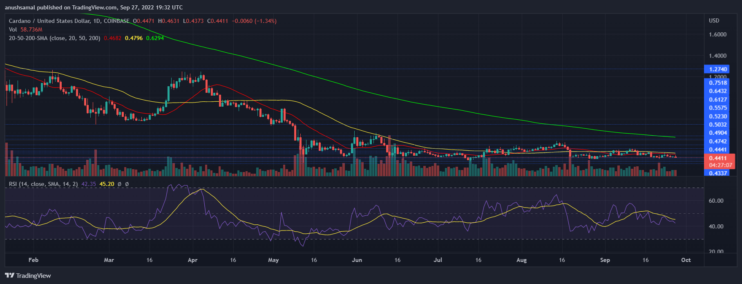The image size is (742, 284).
Task: Click the yellow 50 SMA value 0.4796
Action: 134,38
